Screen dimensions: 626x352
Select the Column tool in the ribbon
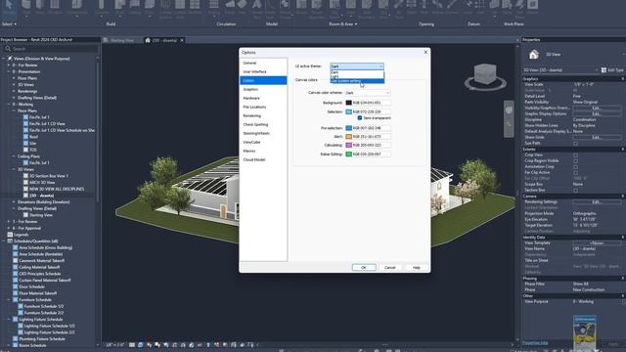point(102,7)
